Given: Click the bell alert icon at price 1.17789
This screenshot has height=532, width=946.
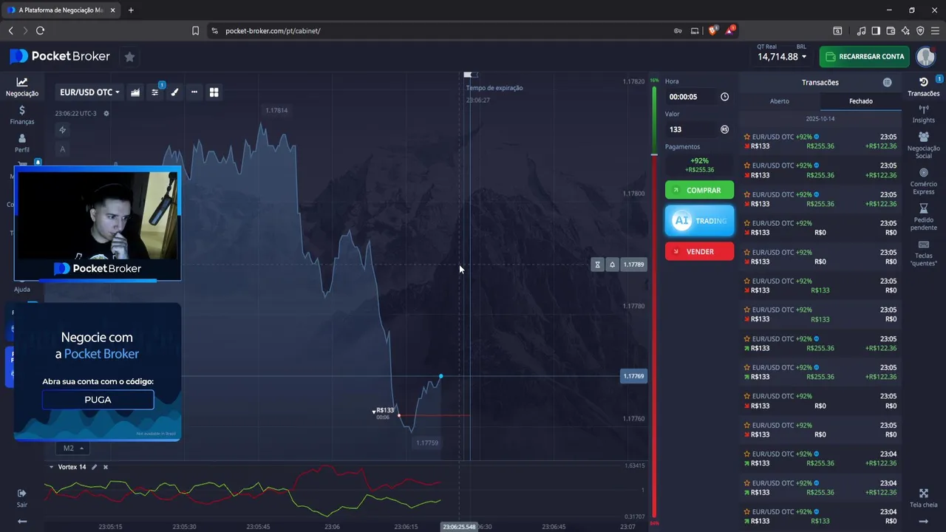Looking at the screenshot, I should point(612,265).
